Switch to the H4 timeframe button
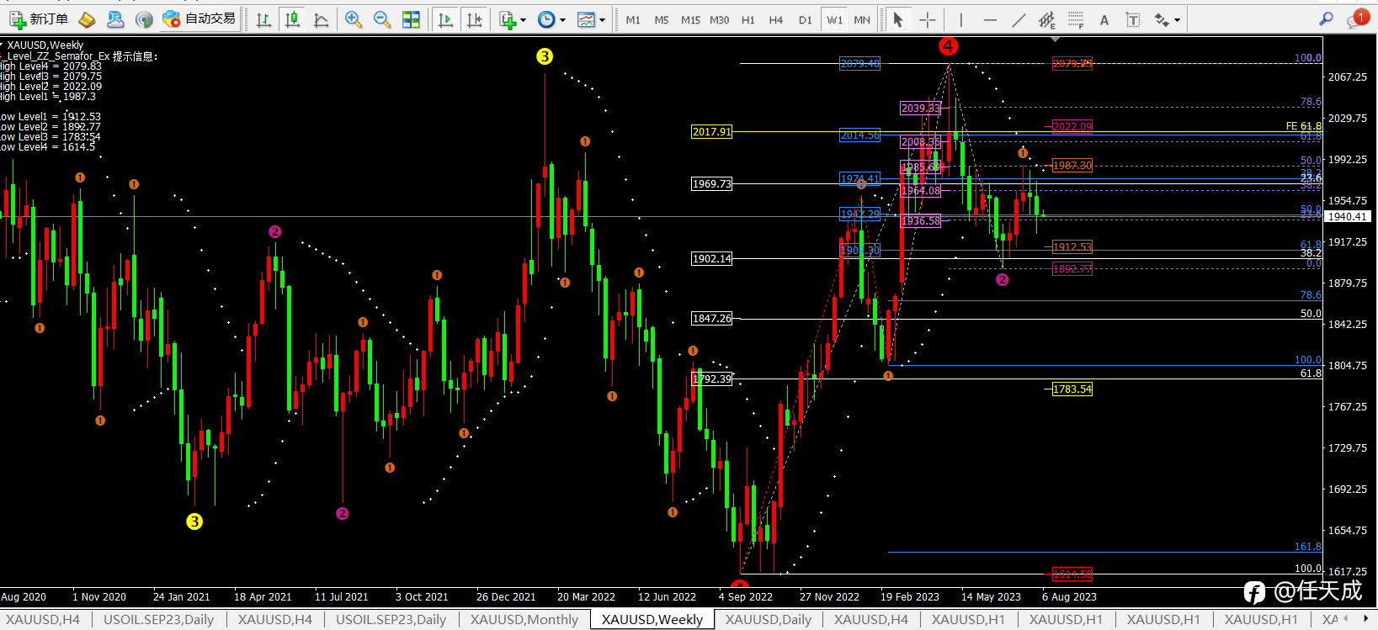 point(776,19)
